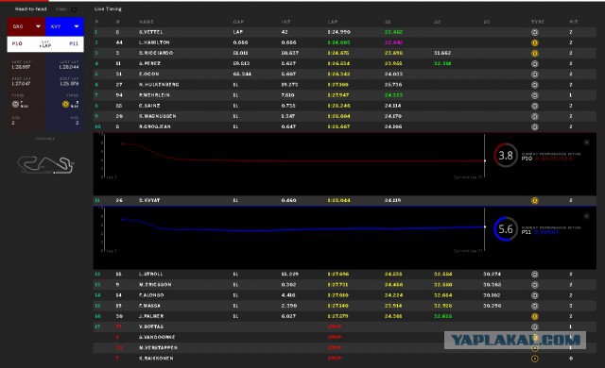
Task: Click N.Hulkenberg's tyre compound icon
Action: point(535,85)
